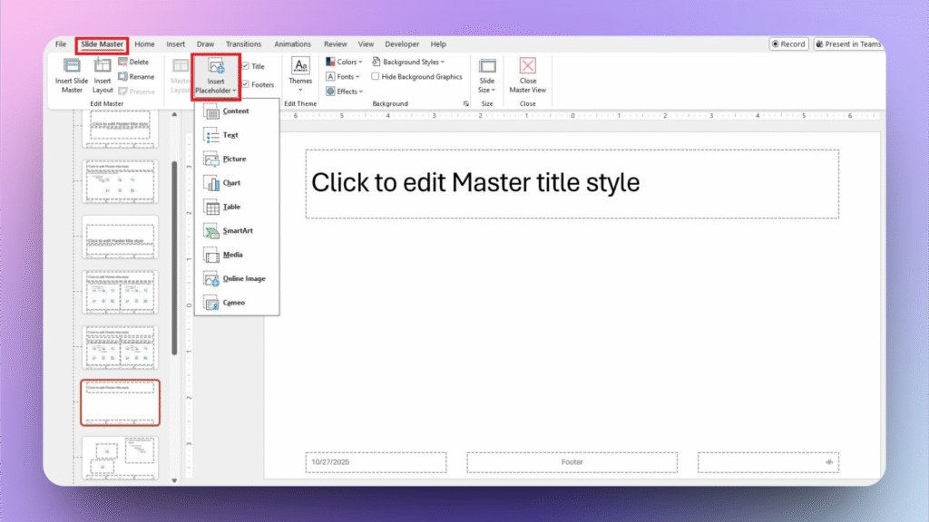Open the Effects dropdown

pos(343,91)
